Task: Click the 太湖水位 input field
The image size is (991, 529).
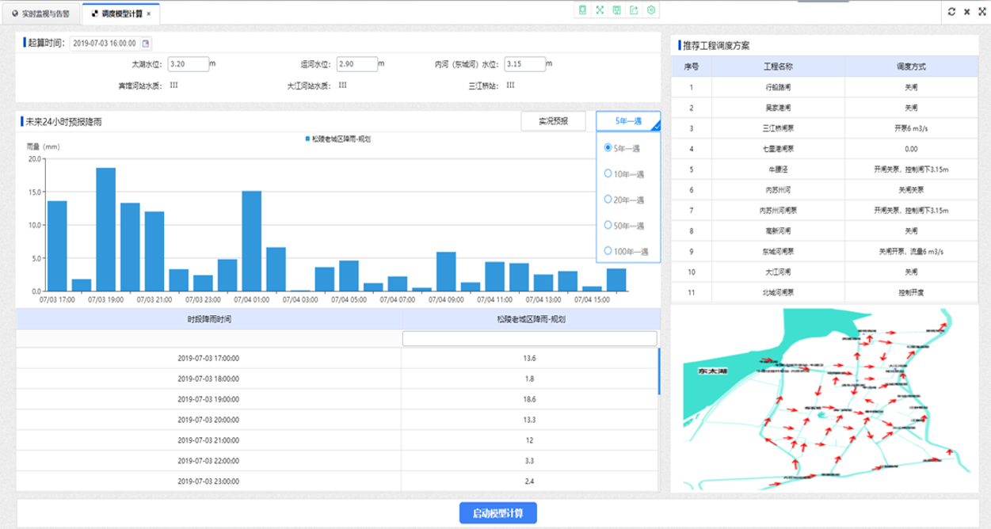Action: pyautogui.click(x=188, y=63)
